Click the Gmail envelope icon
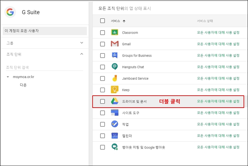The height and width of the screenshot is (166, 248). pyautogui.click(x=115, y=44)
